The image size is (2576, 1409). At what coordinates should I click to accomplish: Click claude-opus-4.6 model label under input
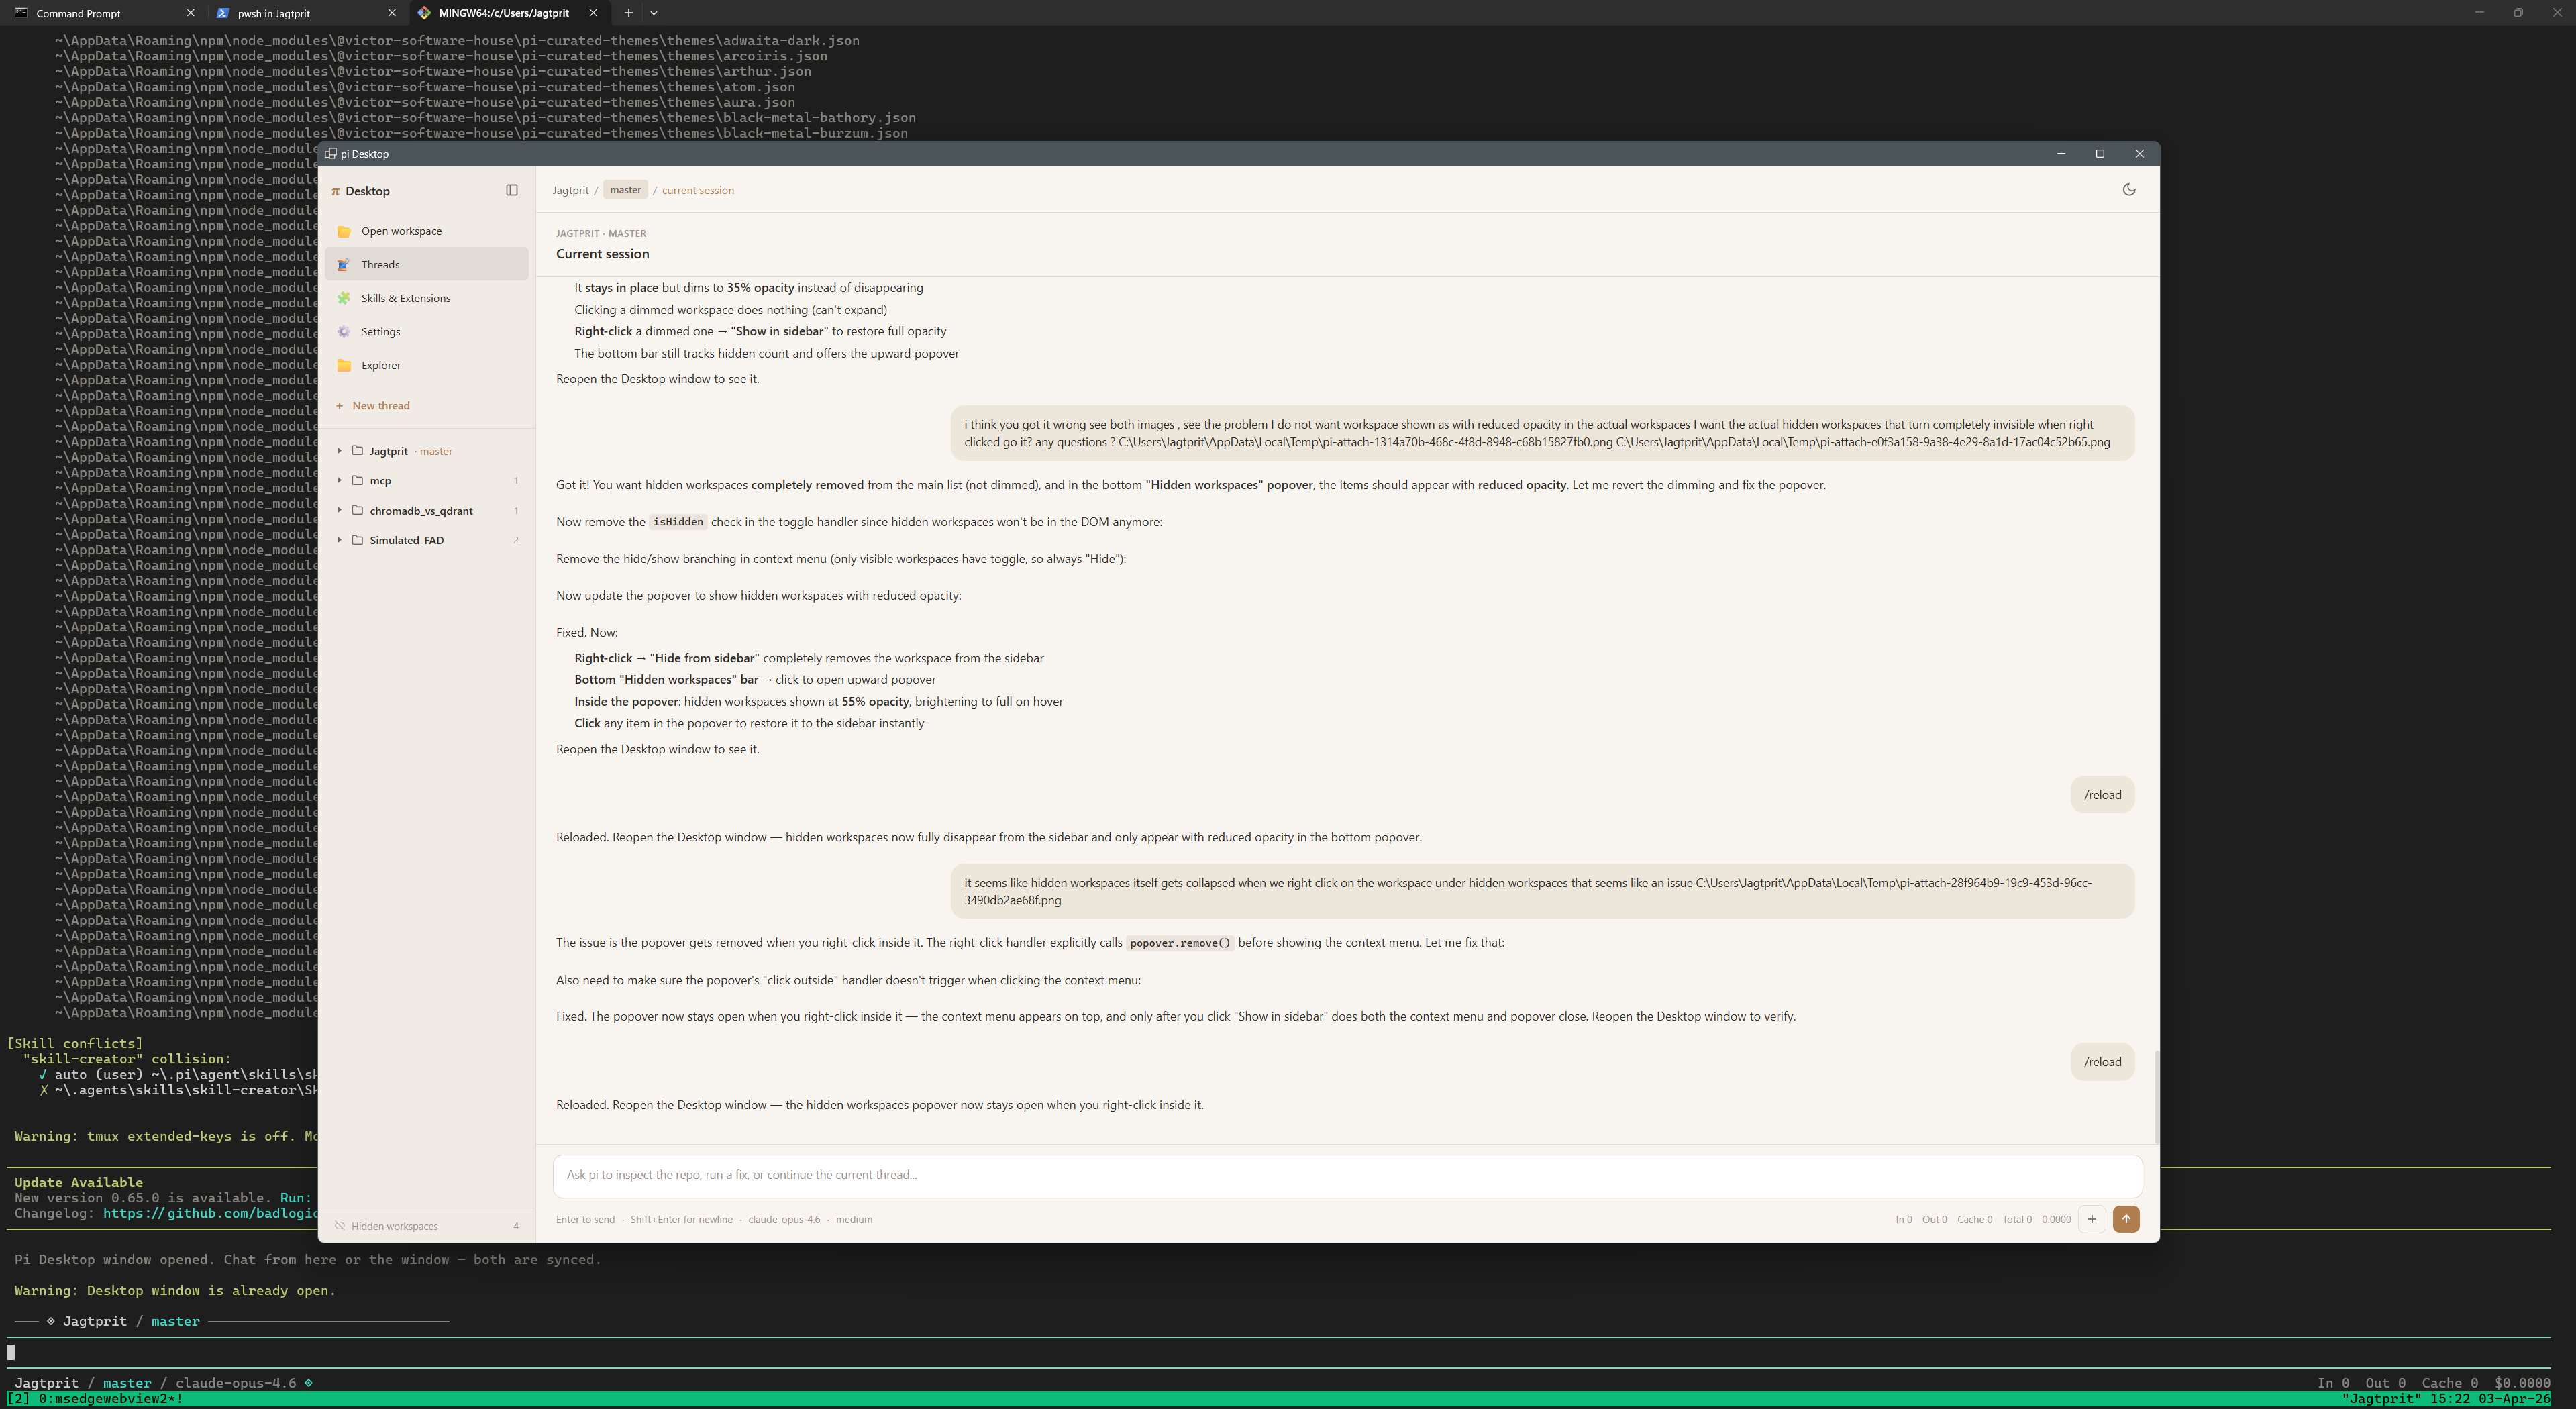[784, 1219]
